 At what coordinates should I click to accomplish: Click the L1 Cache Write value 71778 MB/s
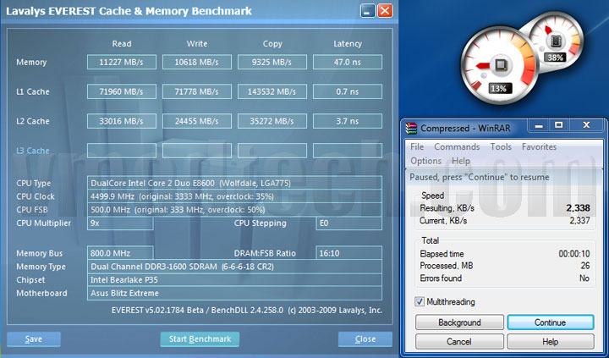point(197,91)
